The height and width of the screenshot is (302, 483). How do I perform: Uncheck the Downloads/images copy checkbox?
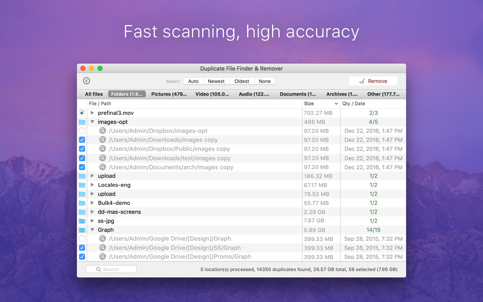click(82, 140)
